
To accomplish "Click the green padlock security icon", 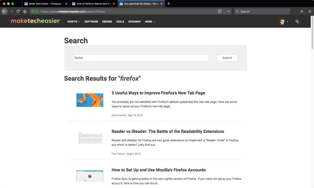I will 37,11.
